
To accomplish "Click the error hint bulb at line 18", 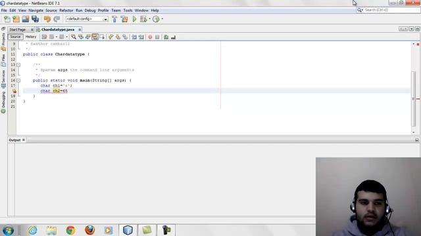I will tap(14, 91).
